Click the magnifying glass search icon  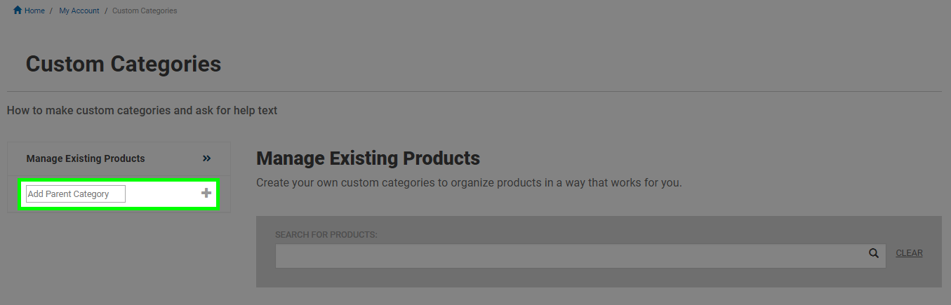coord(874,254)
